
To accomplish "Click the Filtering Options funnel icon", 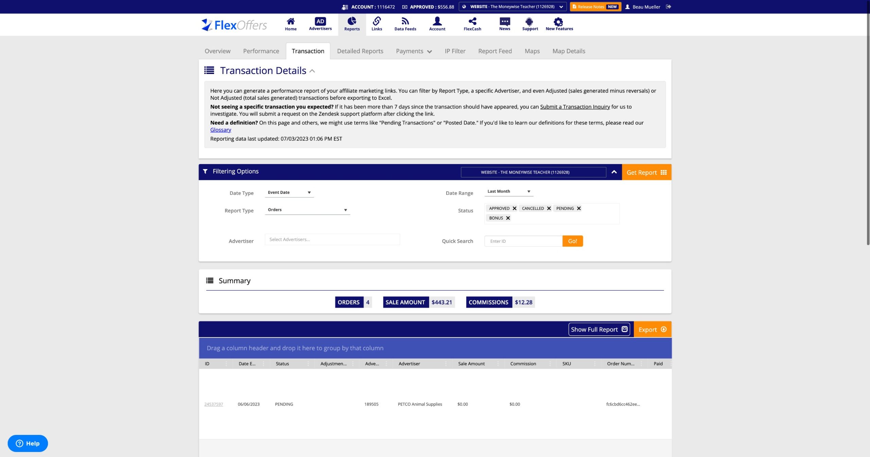I will [x=205, y=171].
